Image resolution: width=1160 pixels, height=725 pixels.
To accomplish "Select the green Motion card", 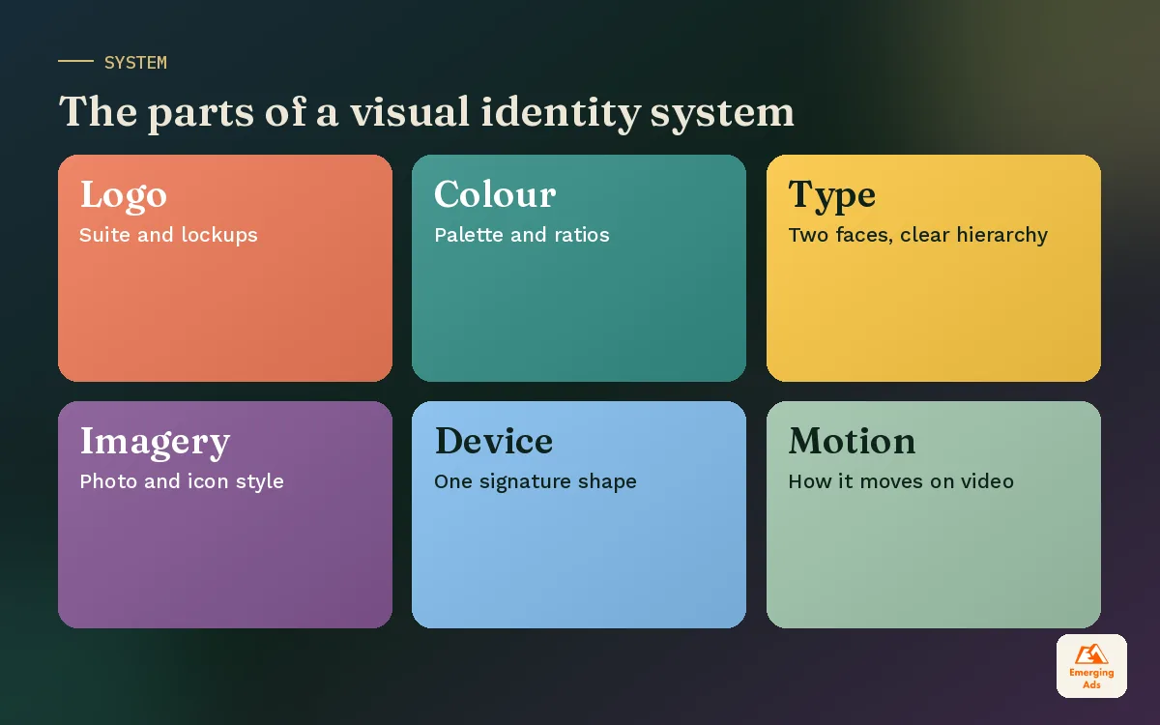I will pos(934,514).
